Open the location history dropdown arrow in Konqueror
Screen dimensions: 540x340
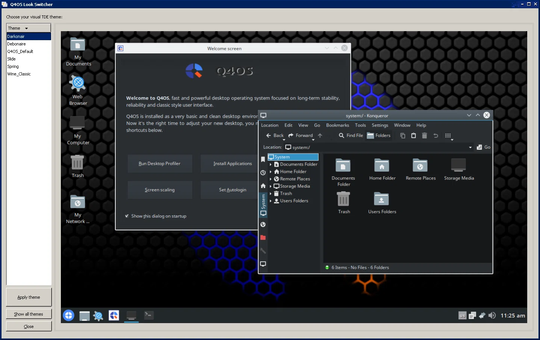click(470, 147)
